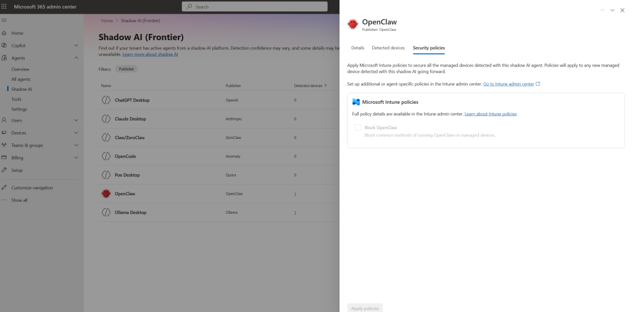Screen dimensions: 632x312
Task: Click the Ollama Desktop row name
Action: pyautogui.click(x=130, y=213)
